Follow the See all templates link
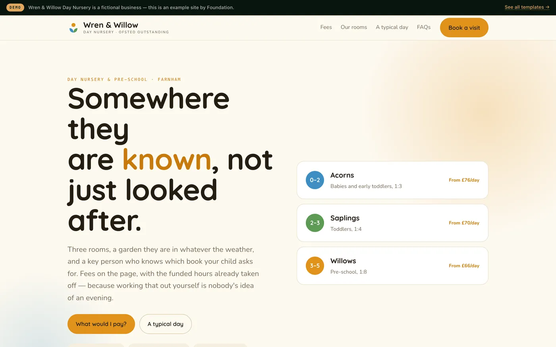 527,7
